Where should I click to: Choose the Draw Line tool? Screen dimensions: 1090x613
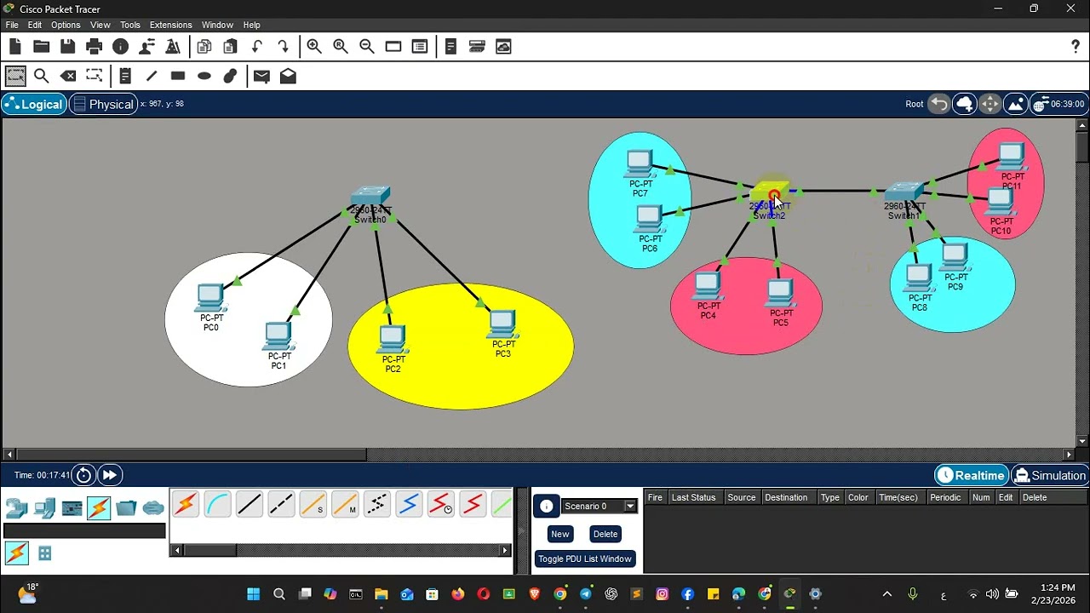pos(152,76)
